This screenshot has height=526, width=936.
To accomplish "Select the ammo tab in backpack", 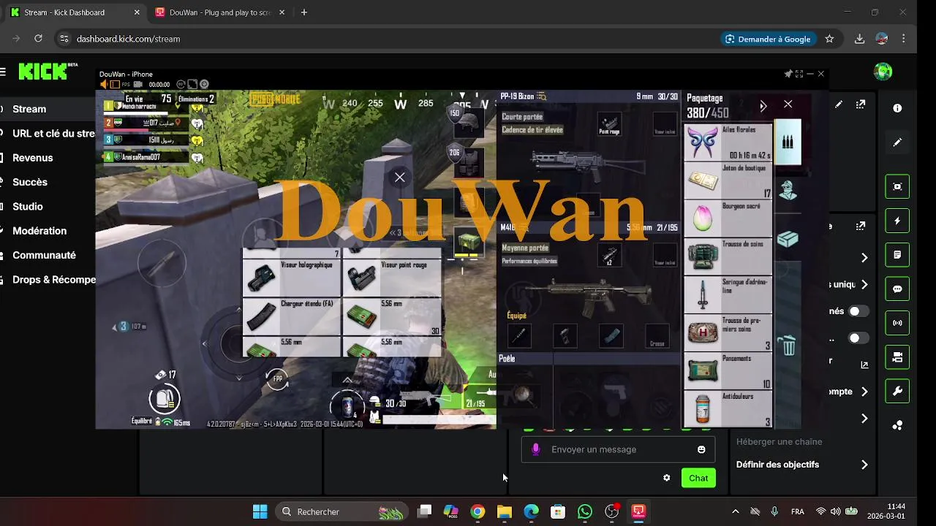I will coord(788,143).
